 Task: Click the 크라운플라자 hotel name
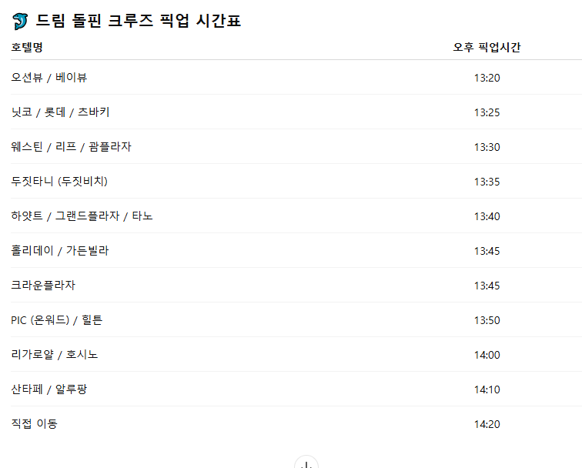[x=43, y=286]
